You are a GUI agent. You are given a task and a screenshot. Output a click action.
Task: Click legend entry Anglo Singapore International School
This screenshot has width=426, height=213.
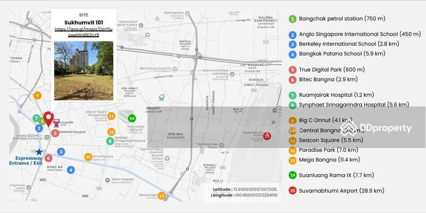[360, 34]
